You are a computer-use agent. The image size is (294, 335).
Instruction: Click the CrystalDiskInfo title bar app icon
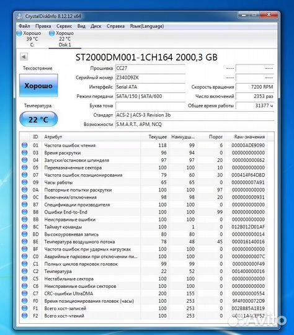[x=20, y=16]
